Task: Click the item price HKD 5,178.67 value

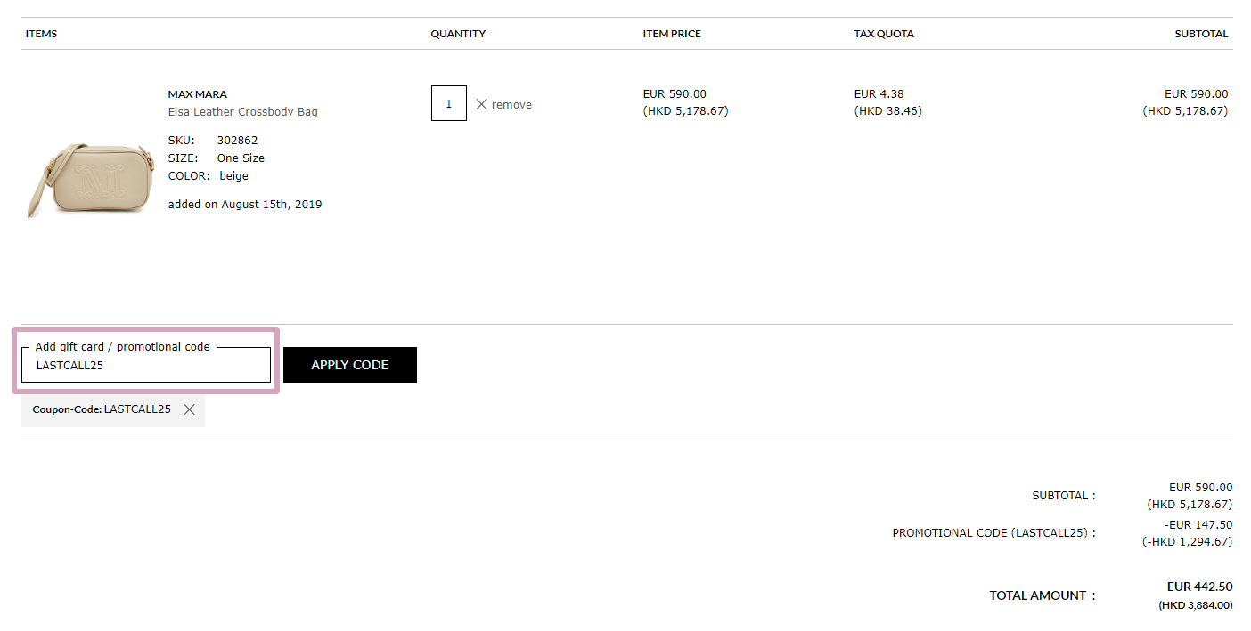Action: [x=686, y=111]
